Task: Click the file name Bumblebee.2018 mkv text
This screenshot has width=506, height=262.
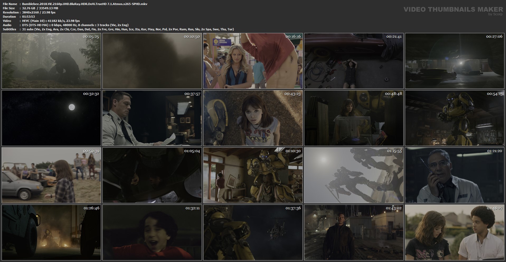Action: click(x=85, y=4)
